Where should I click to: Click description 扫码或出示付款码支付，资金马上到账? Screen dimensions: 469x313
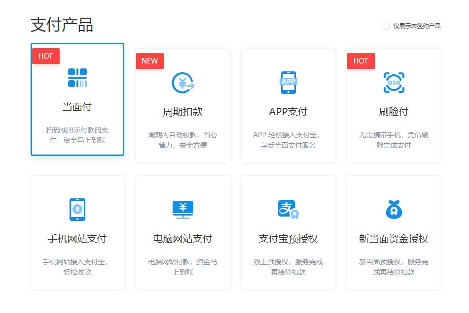click(x=77, y=135)
